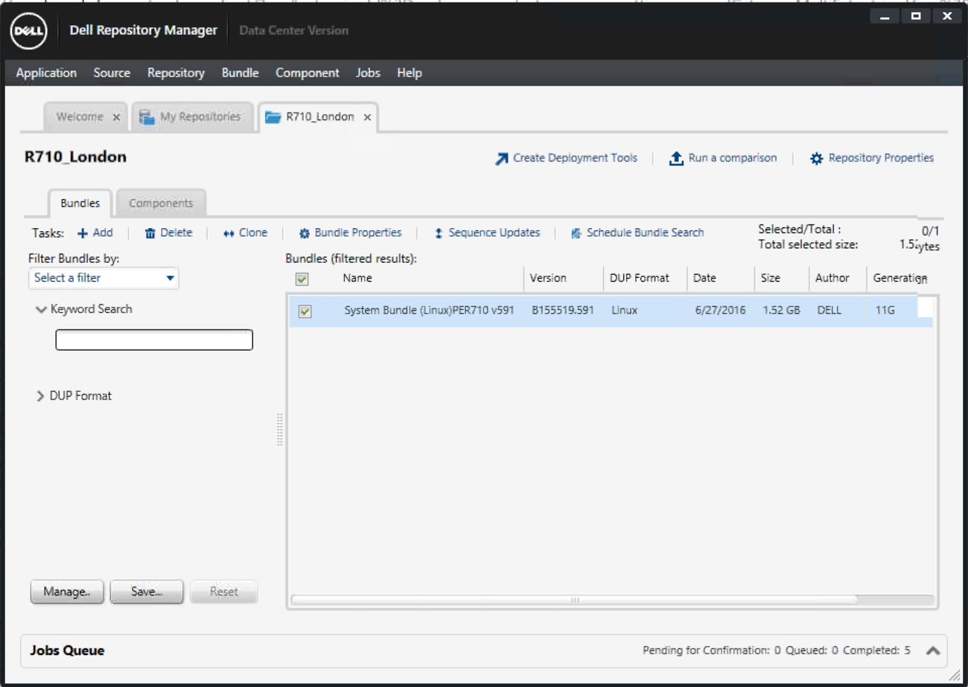Click the Dell logo
The image size is (968, 687).
point(28,31)
